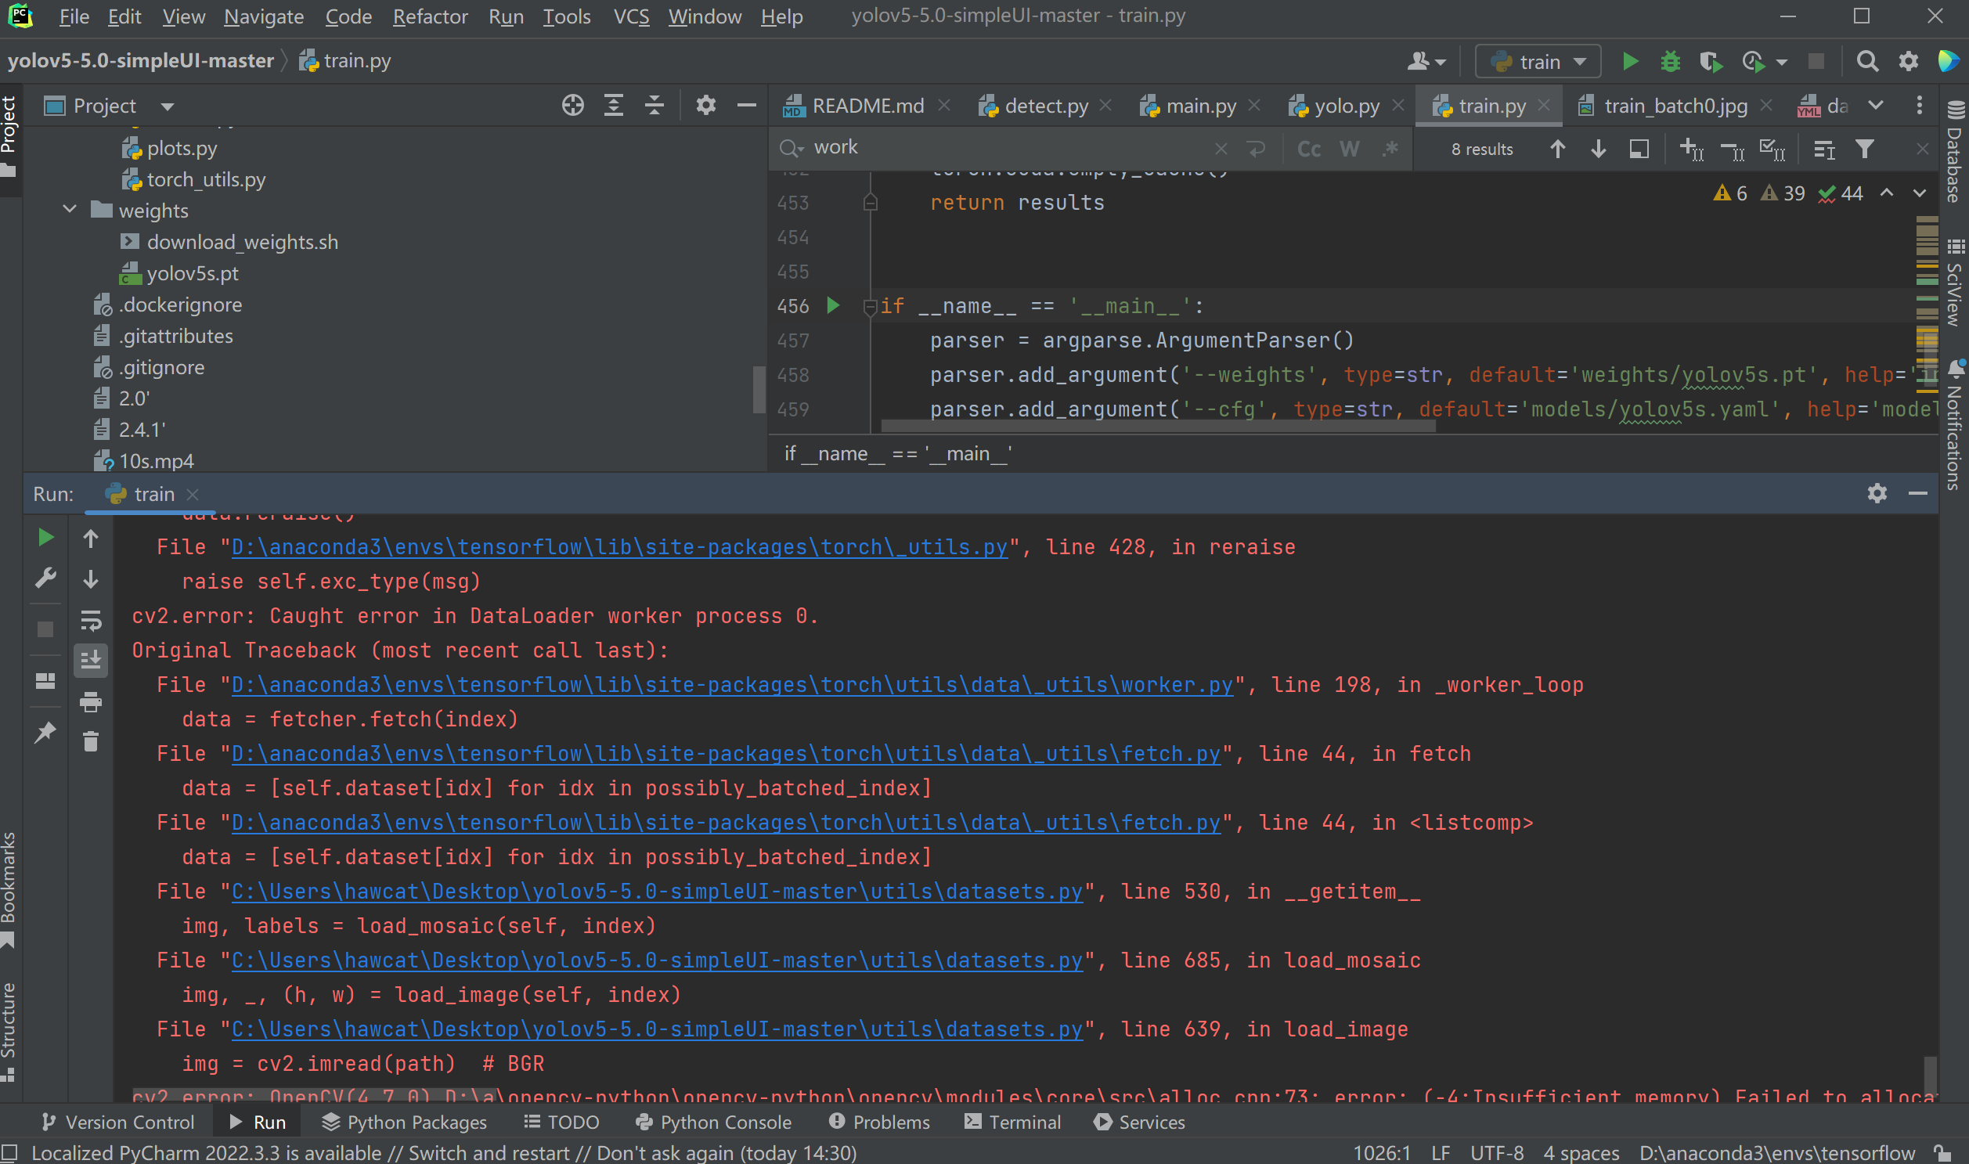Add selection for next occurrence icon
1969x1164 pixels.
coord(1690,149)
